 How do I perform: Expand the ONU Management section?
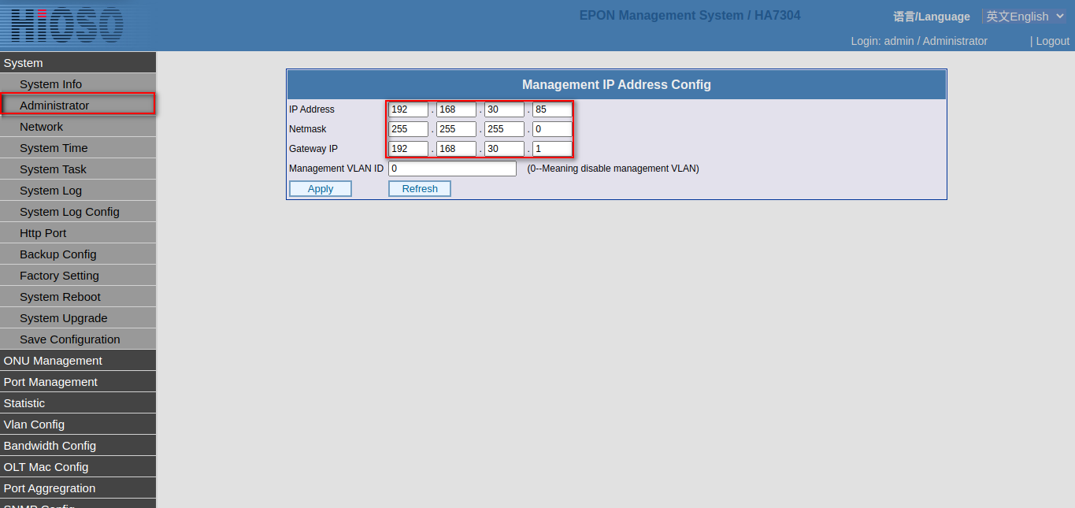point(53,361)
